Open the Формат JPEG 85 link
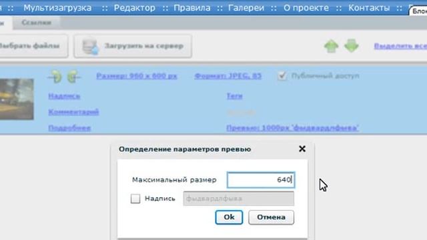This screenshot has width=427, height=240. (228, 76)
